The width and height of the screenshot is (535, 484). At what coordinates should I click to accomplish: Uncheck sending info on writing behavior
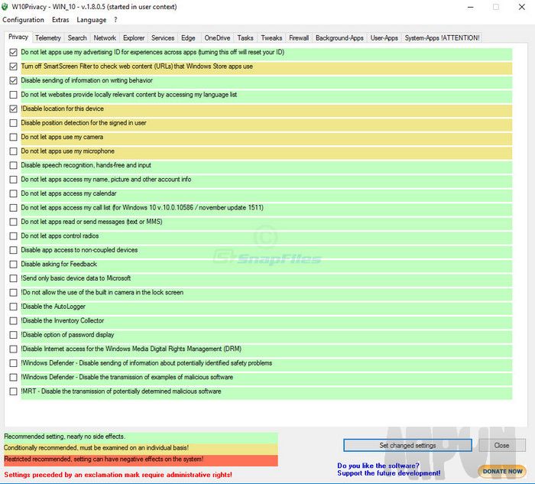[x=13, y=80]
